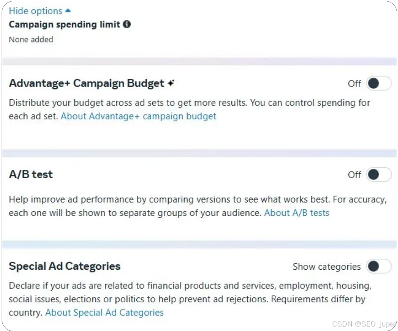
Task: Turn on the A/B test switch
Action: click(x=378, y=175)
